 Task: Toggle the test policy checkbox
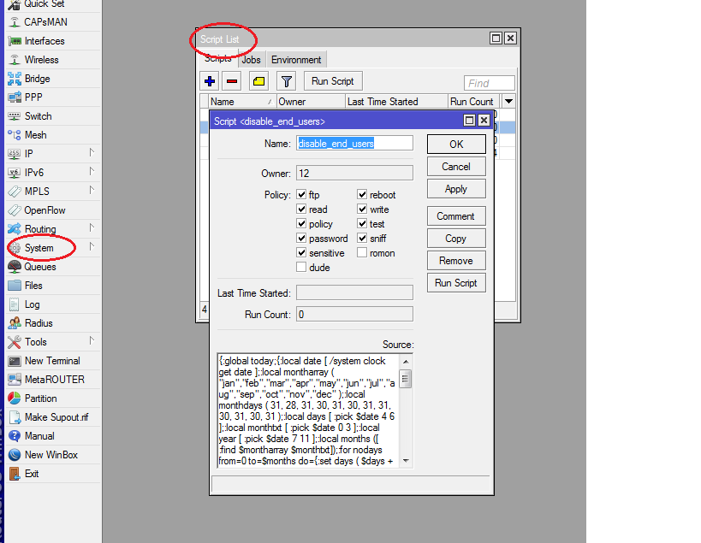coord(363,224)
